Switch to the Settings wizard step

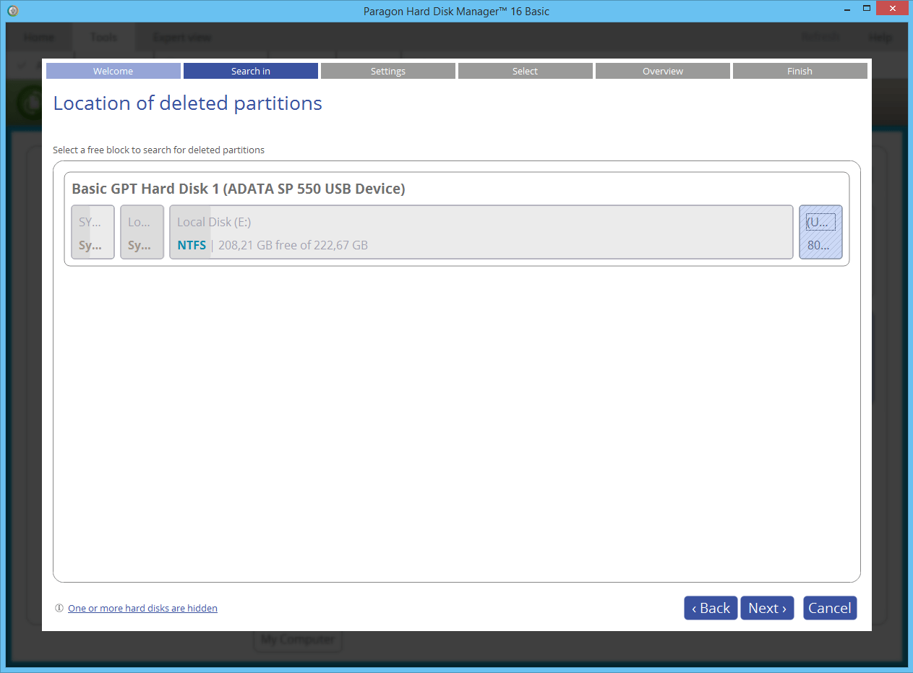click(388, 71)
